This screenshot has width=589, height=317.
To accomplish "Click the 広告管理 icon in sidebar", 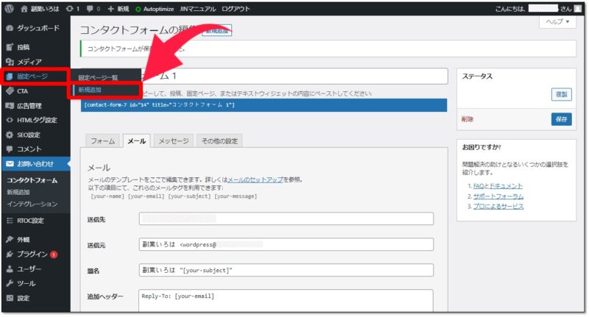I will tap(10, 106).
